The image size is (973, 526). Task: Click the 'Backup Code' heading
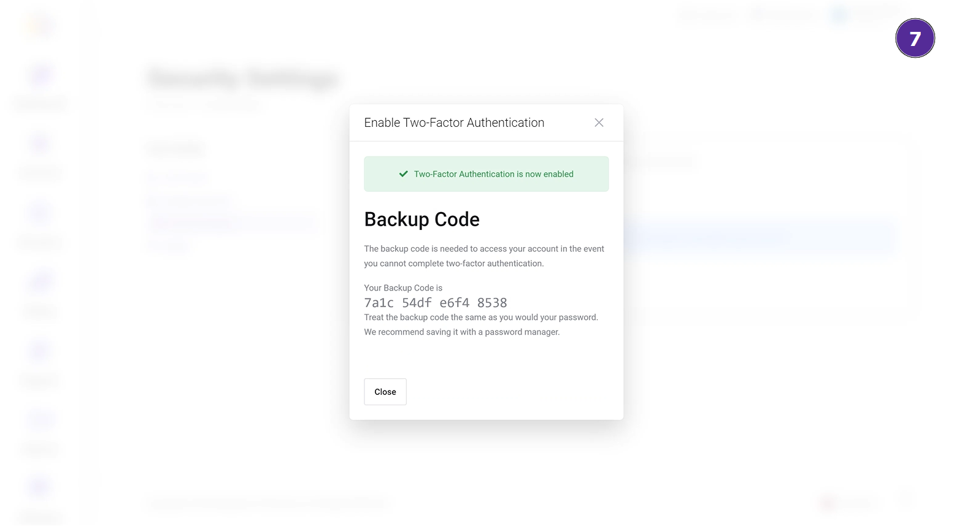tap(422, 219)
